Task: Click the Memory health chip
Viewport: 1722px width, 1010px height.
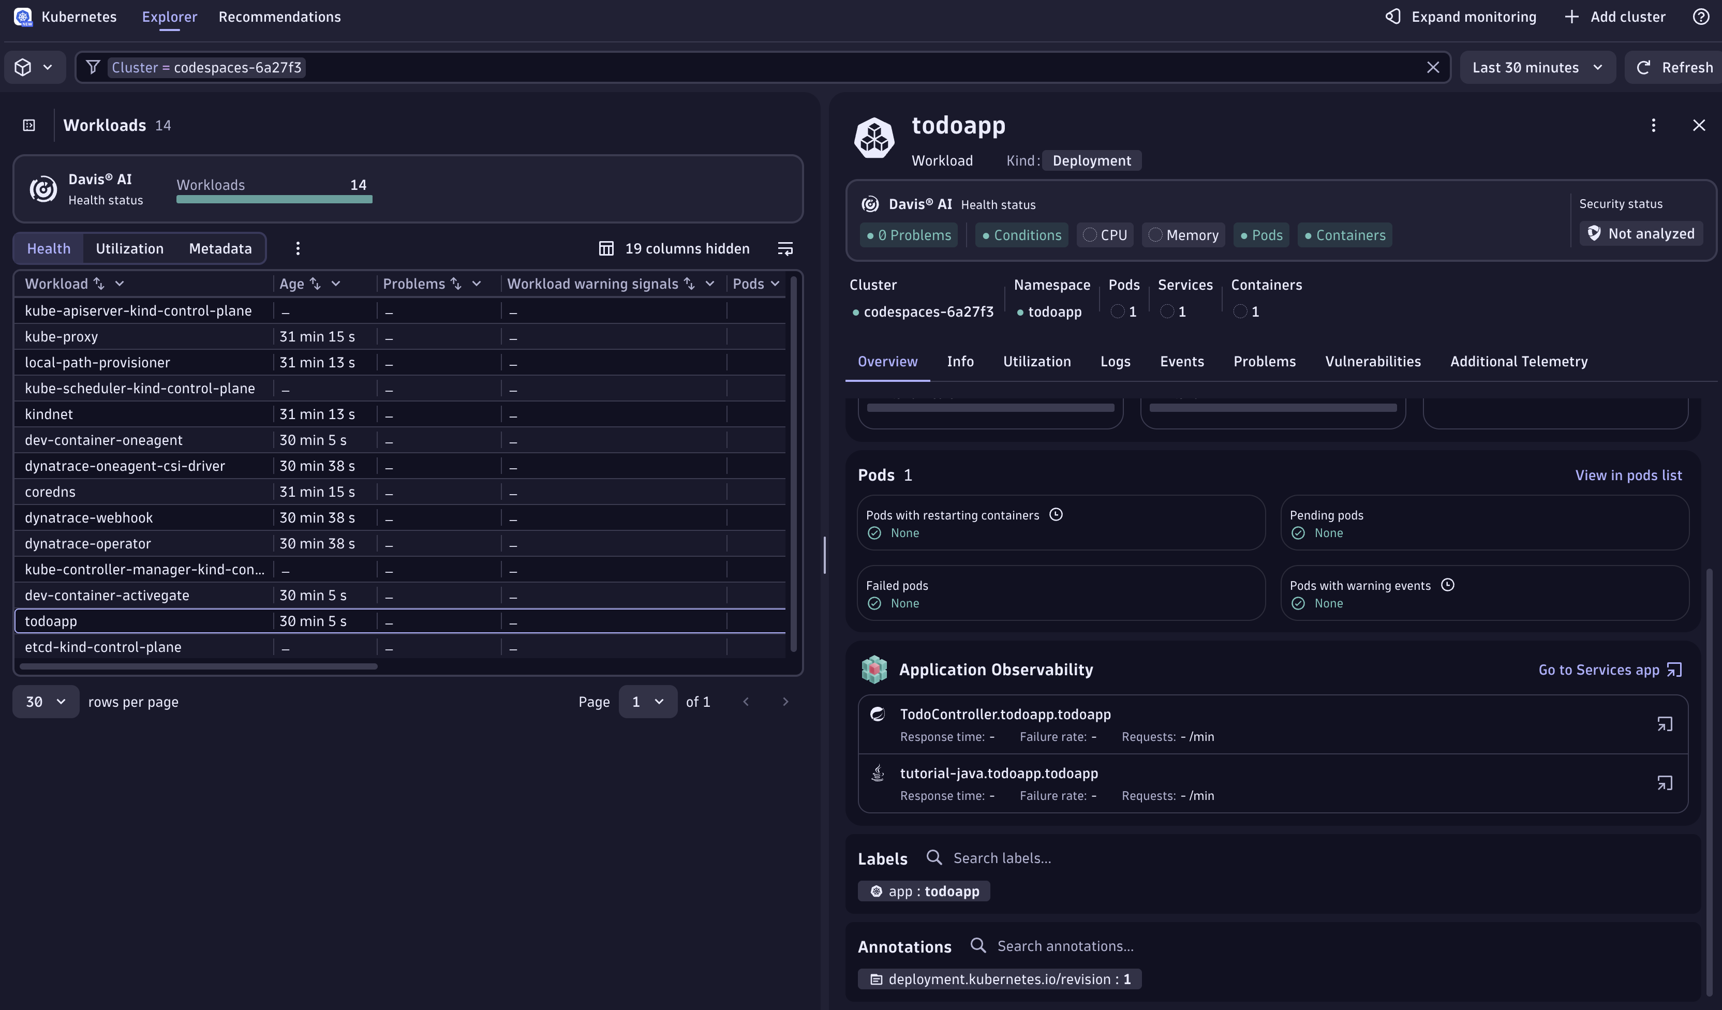Action: [x=1183, y=234]
